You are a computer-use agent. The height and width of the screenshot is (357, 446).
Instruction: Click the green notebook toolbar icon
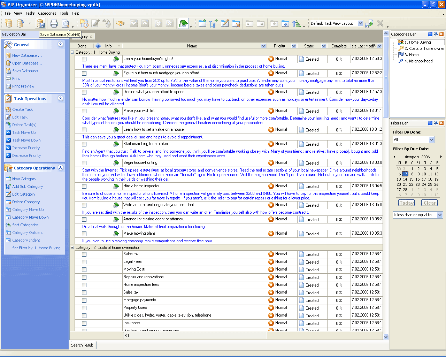click(x=183, y=24)
